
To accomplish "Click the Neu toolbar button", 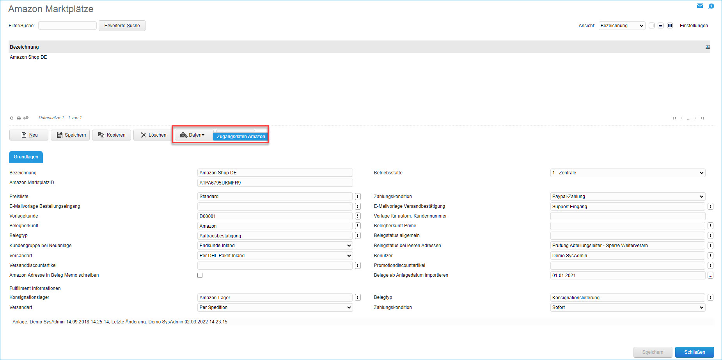I will click(x=29, y=135).
